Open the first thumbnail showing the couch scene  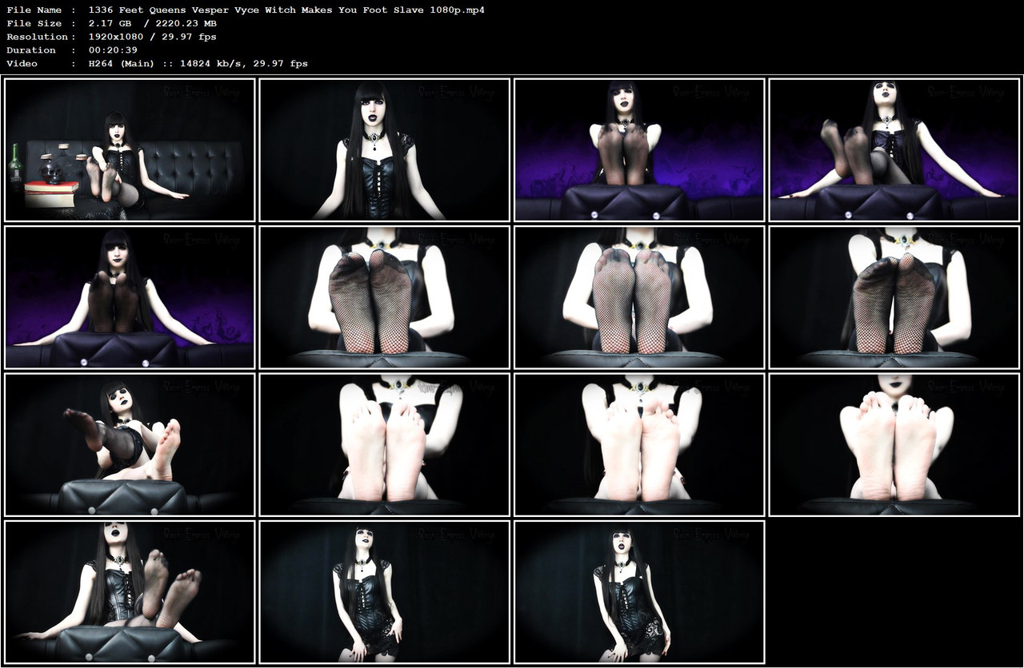pos(130,149)
